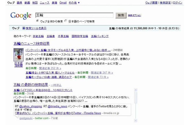Open @yahoo_shopping Twitter handle

[31, 106]
